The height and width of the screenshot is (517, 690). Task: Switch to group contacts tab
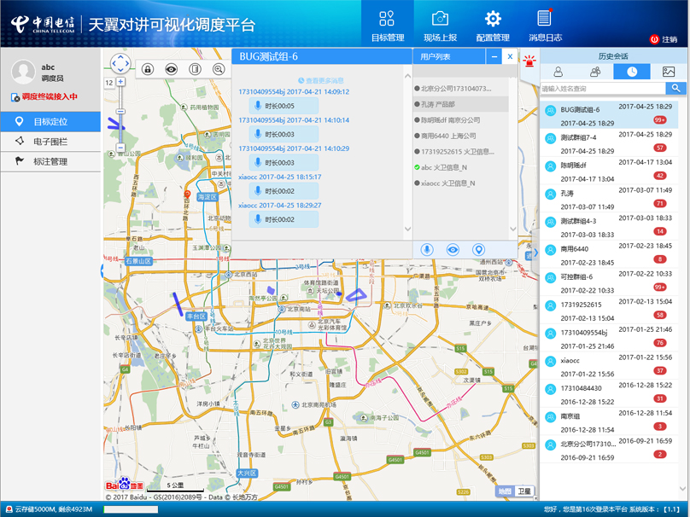pos(595,72)
